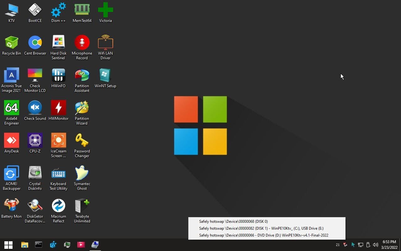Open the Start menu button

coord(8,245)
